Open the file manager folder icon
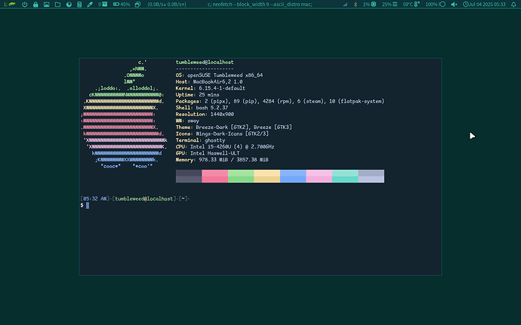Image resolution: width=521 pixels, height=325 pixels. [57, 5]
